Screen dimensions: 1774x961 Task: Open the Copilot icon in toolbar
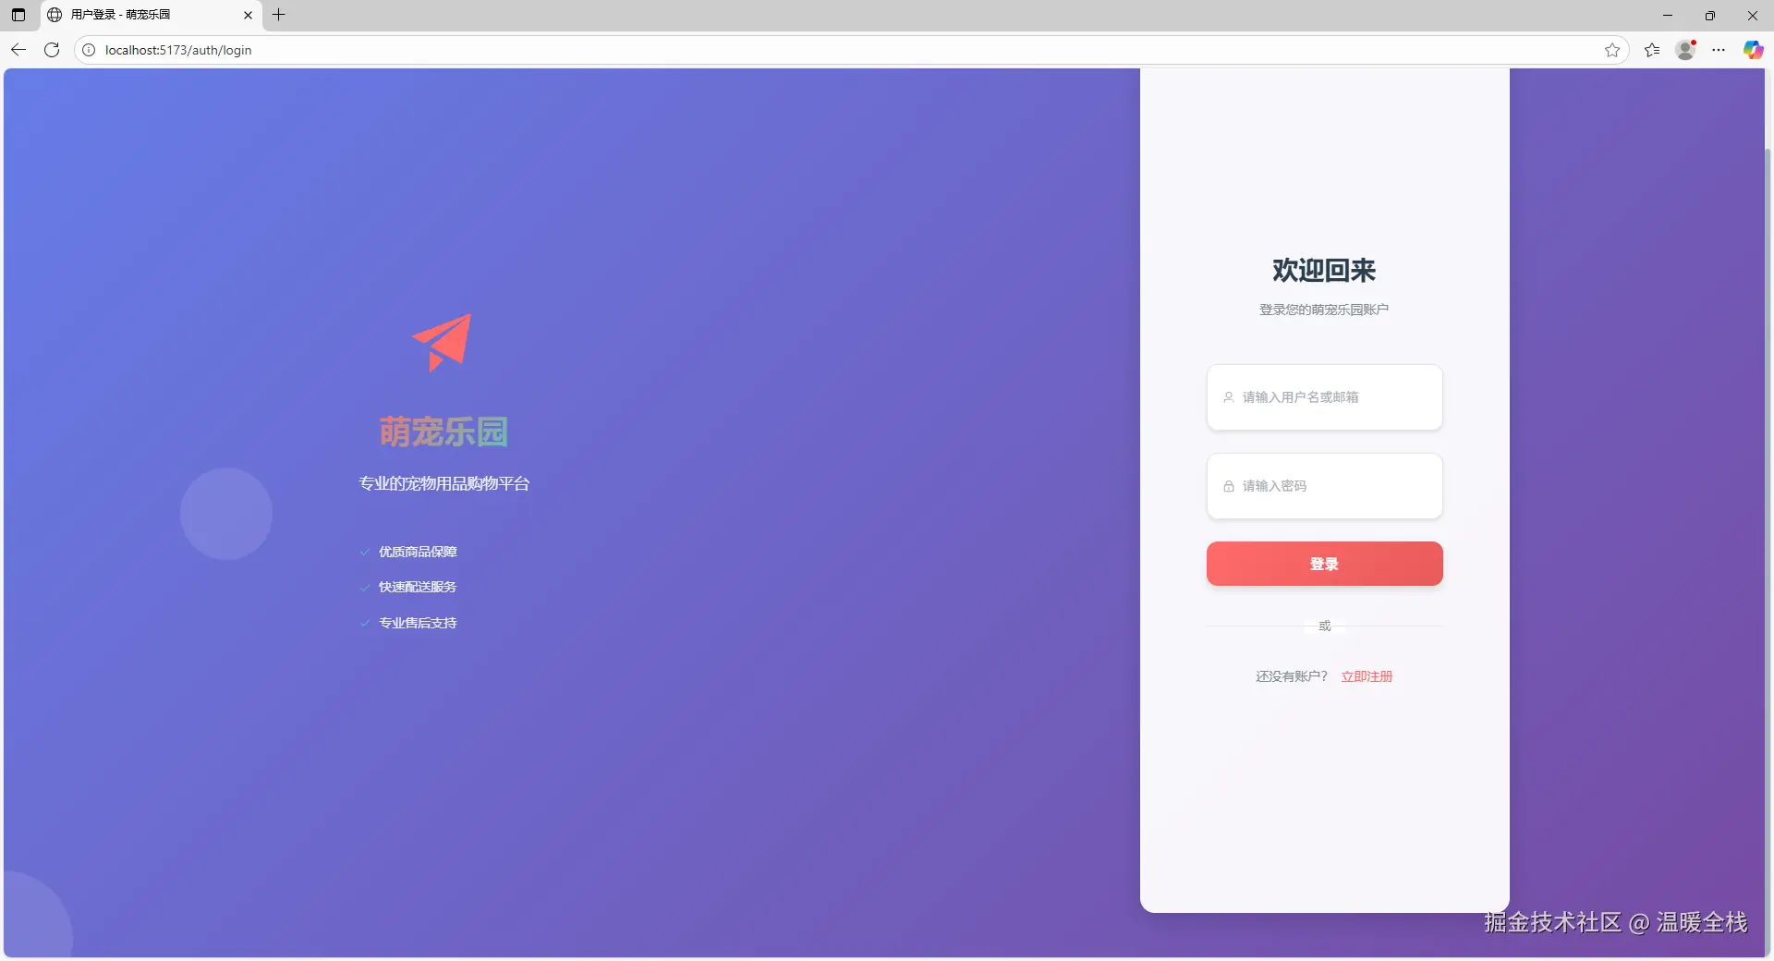click(x=1753, y=50)
